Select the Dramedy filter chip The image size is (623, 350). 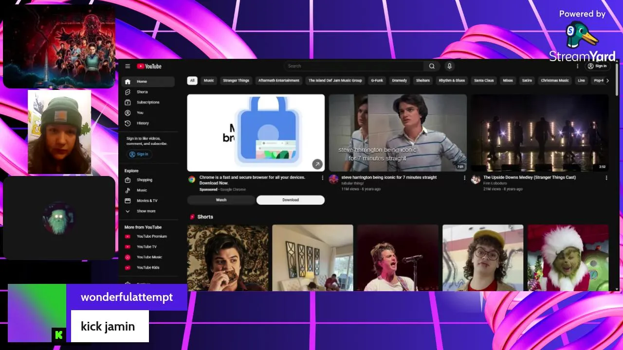coord(399,81)
